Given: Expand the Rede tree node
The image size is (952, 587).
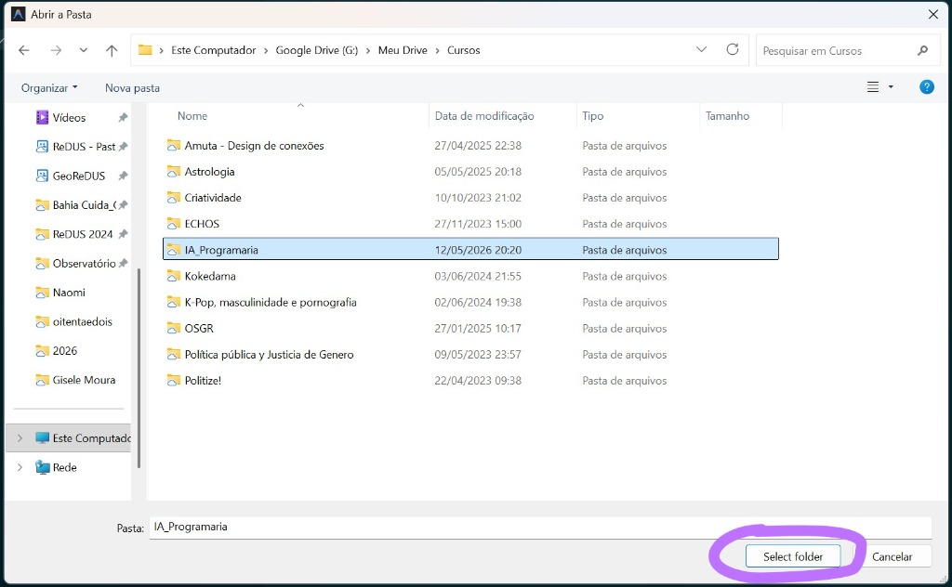Looking at the screenshot, I should pos(20,467).
